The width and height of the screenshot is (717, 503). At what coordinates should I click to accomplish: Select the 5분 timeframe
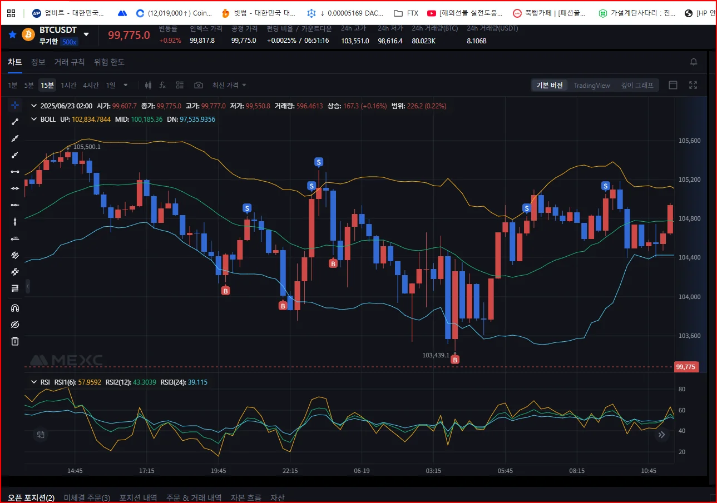click(x=29, y=85)
